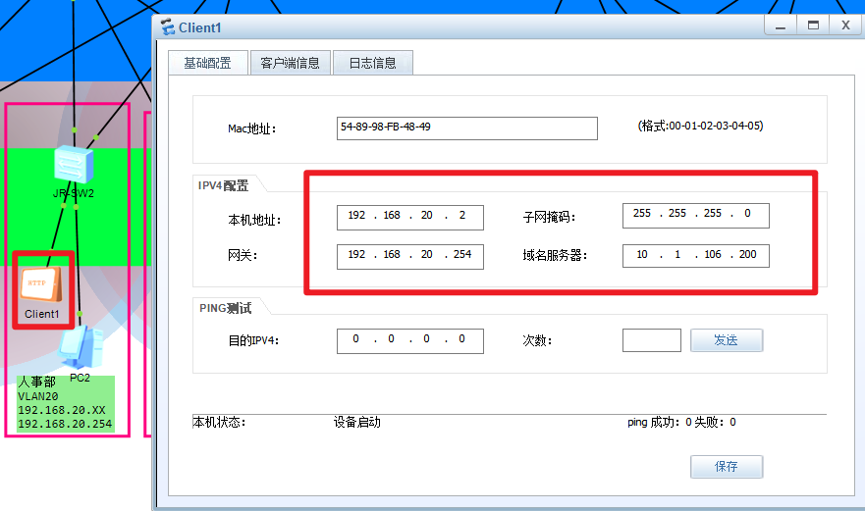This screenshot has width=865, height=511.
Task: Click the 子网掩码 field
Action: (695, 216)
